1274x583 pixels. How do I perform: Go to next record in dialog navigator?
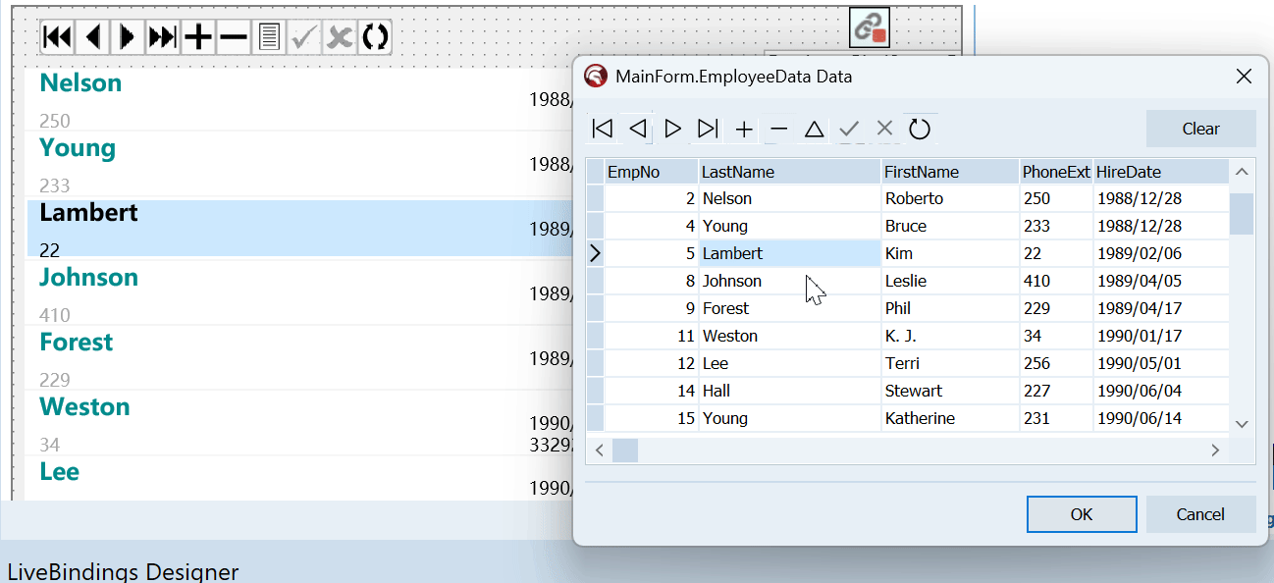(x=673, y=129)
